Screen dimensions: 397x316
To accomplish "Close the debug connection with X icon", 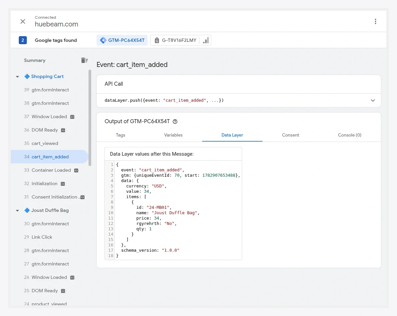I will coord(23,21).
